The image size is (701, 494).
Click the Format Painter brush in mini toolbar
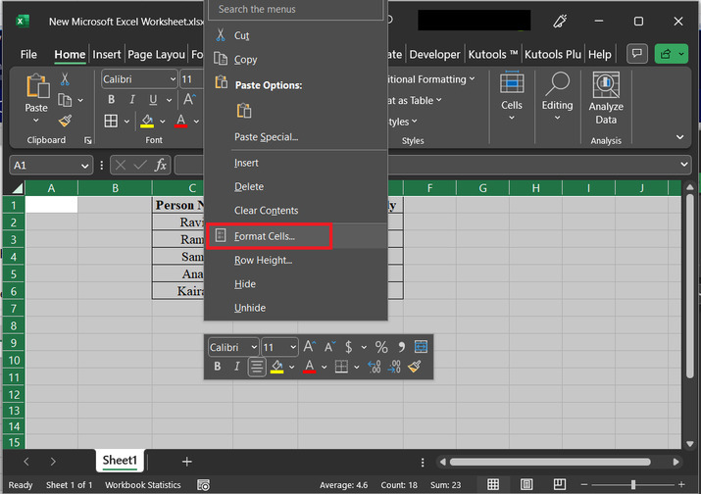pyautogui.click(x=415, y=367)
